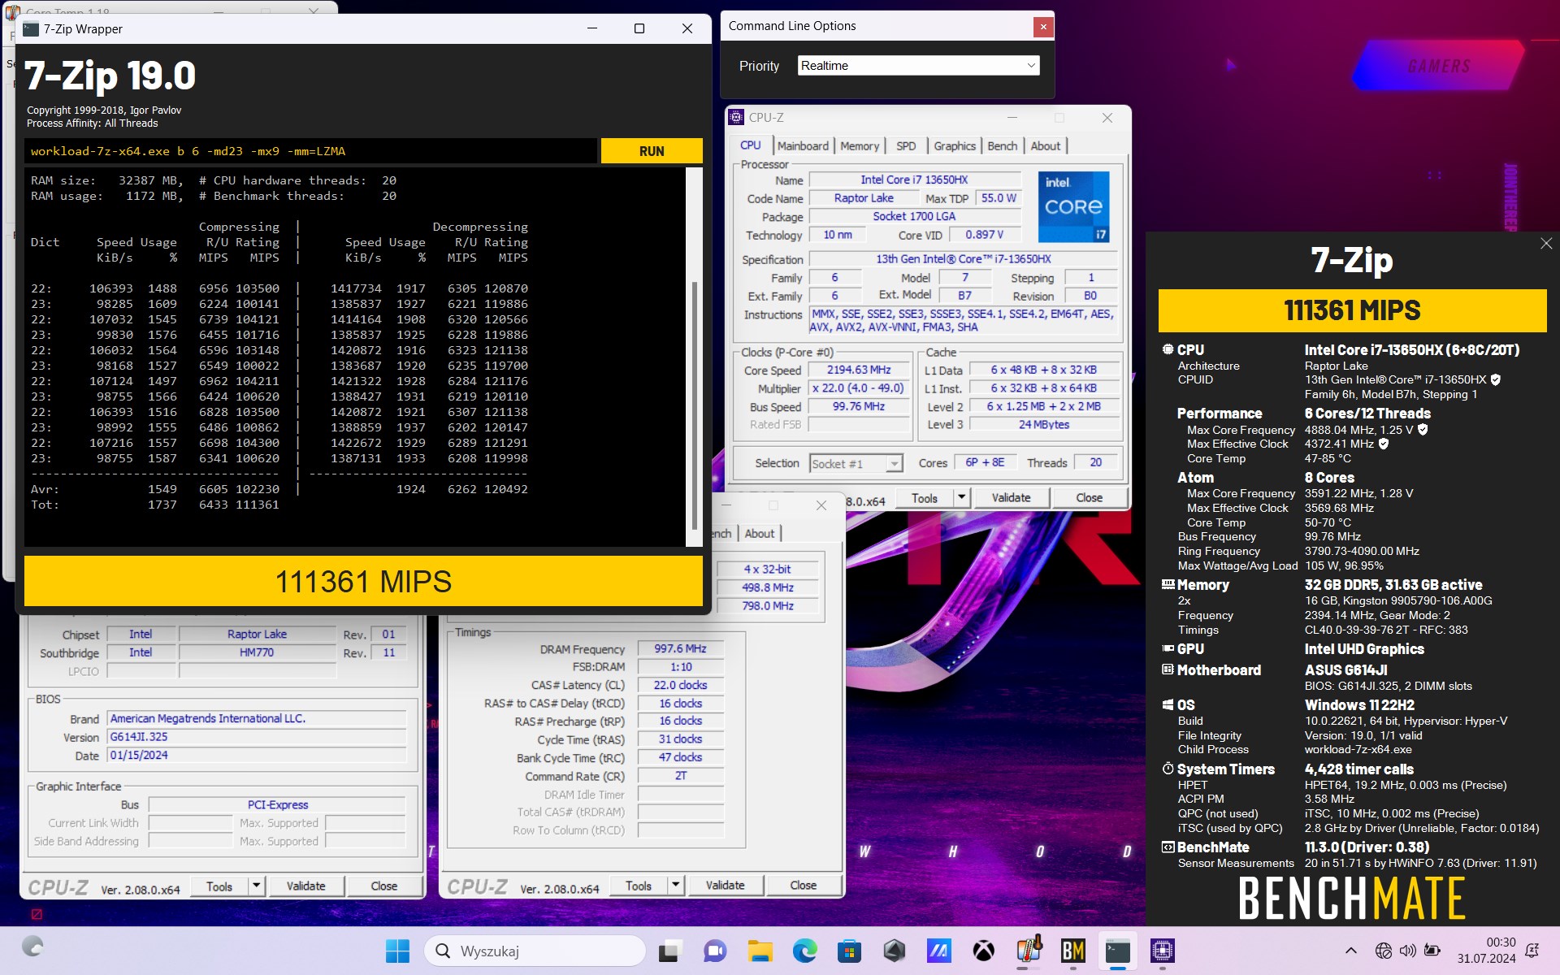Open Task View from the taskbar
Screen dimensions: 1560x975
[669, 951]
